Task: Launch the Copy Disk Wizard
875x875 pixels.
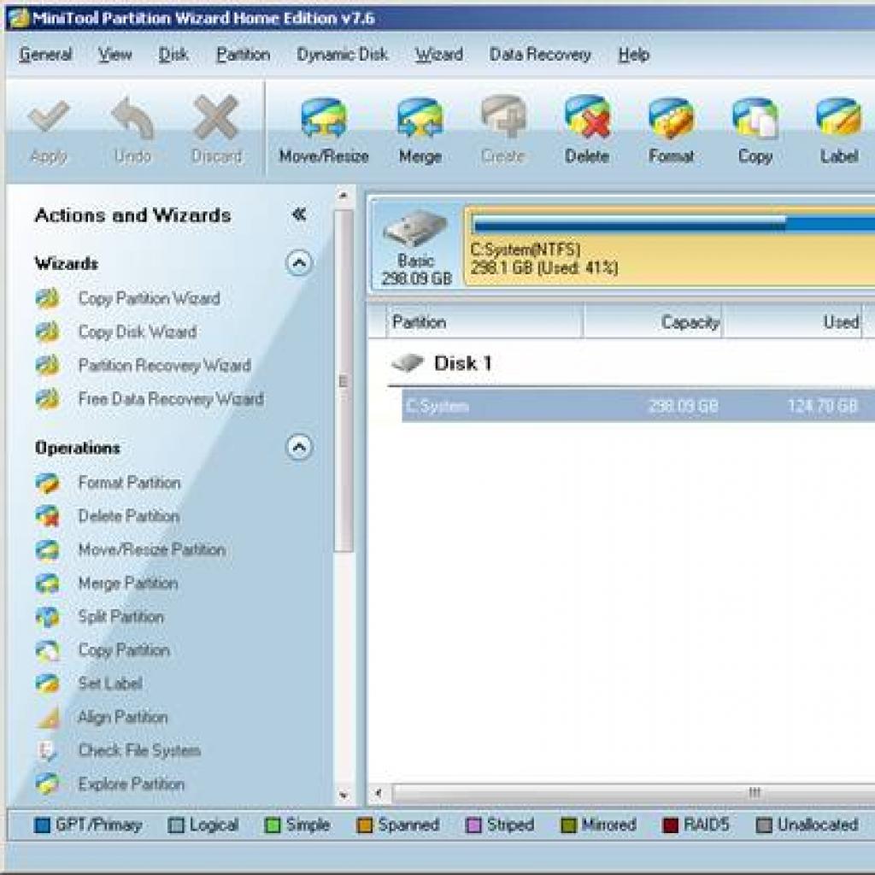Action: click(138, 332)
